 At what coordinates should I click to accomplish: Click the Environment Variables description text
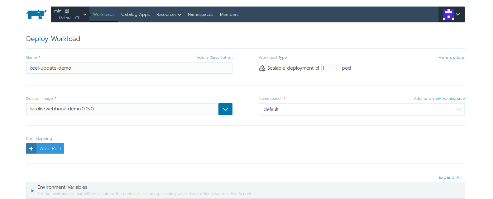(145, 194)
